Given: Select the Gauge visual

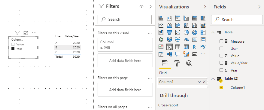Looking at the screenshot, I should tap(186, 40).
